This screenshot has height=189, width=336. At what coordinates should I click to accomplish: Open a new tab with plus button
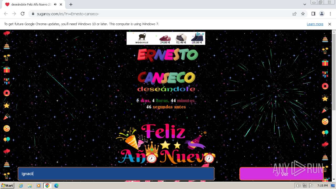[x=71, y=4]
